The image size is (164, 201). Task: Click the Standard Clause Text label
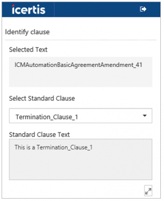pyautogui.click(x=39, y=135)
